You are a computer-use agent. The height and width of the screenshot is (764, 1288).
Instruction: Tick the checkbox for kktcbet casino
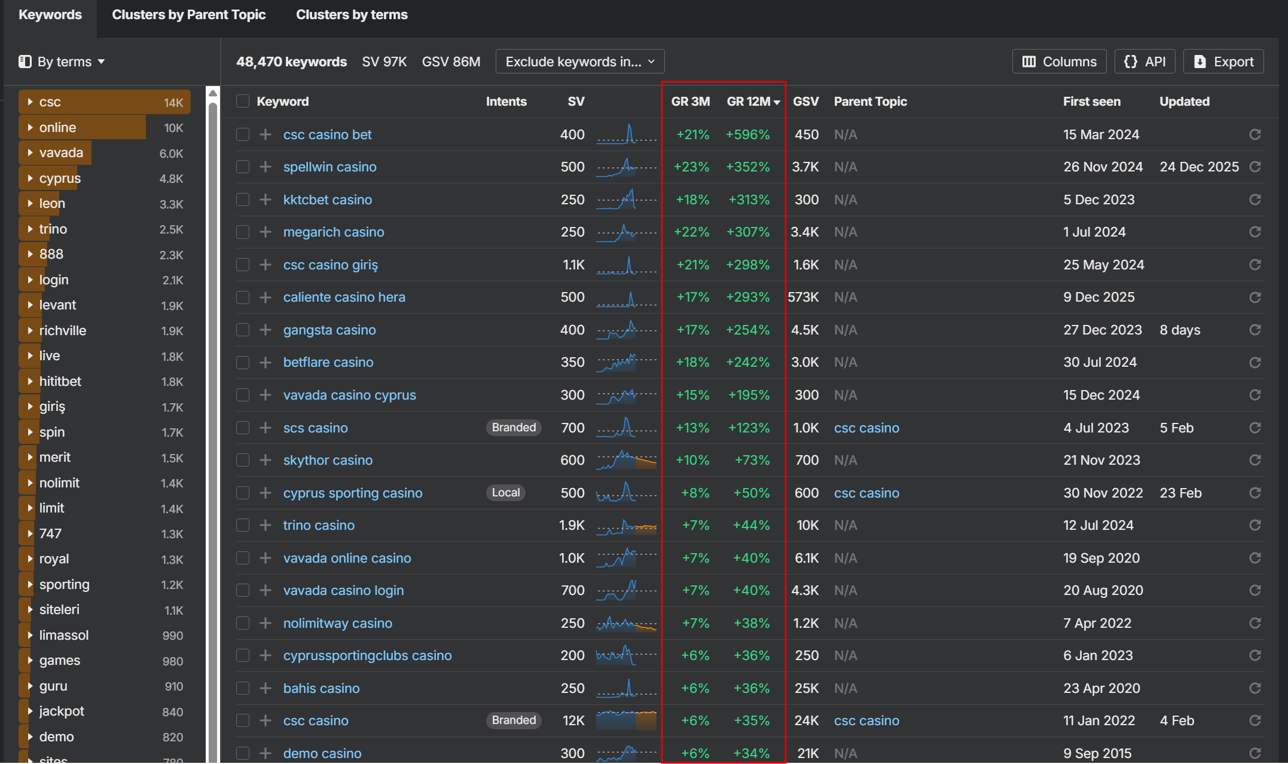(x=242, y=200)
